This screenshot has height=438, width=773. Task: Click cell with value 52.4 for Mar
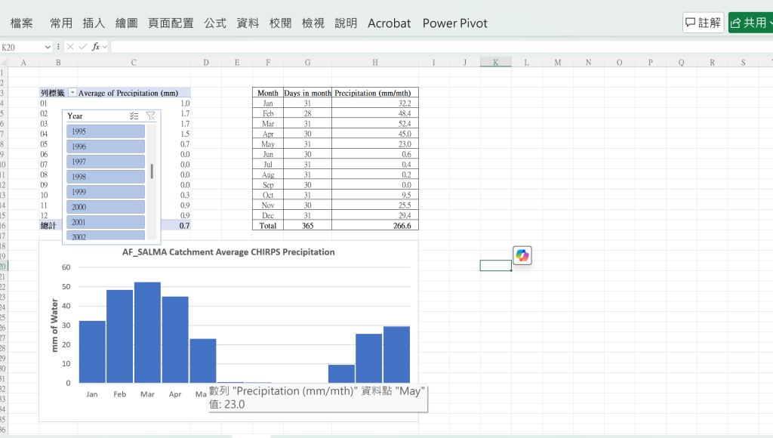coord(375,123)
